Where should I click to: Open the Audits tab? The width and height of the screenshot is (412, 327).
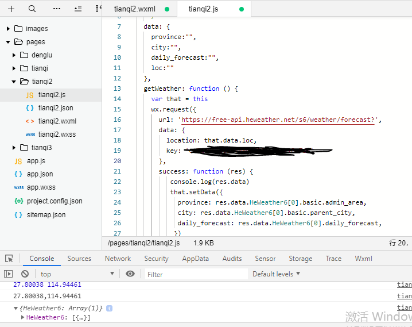pyautogui.click(x=232, y=259)
